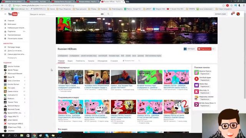Image resolution: width=246 pixels, height=138 pixels.
Task: Open the YouTube hamburger guide menu
Action: click(5, 14)
